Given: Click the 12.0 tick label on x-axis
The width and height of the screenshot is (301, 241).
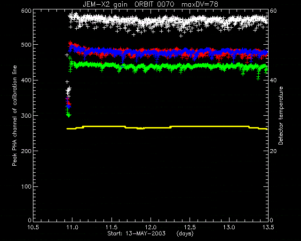Looking at the screenshot, I should pos(150,227).
